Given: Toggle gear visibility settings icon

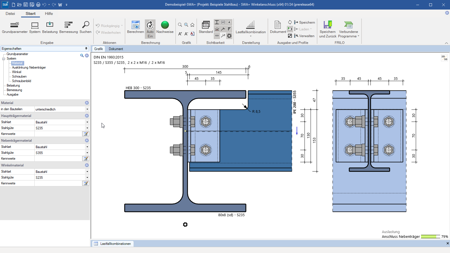Looking at the screenshot, I should click(229, 36).
